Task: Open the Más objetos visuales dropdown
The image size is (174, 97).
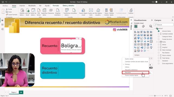Action: point(98,12)
